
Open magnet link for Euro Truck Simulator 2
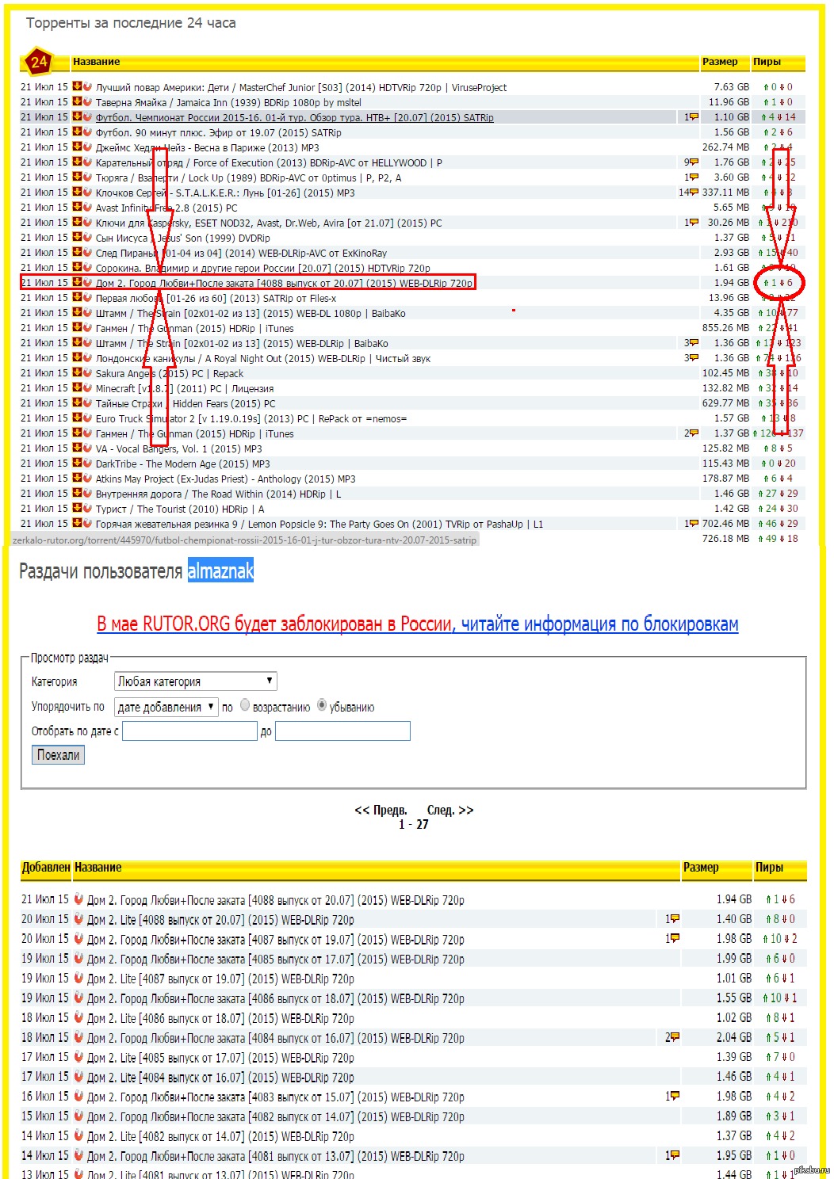click(87, 418)
